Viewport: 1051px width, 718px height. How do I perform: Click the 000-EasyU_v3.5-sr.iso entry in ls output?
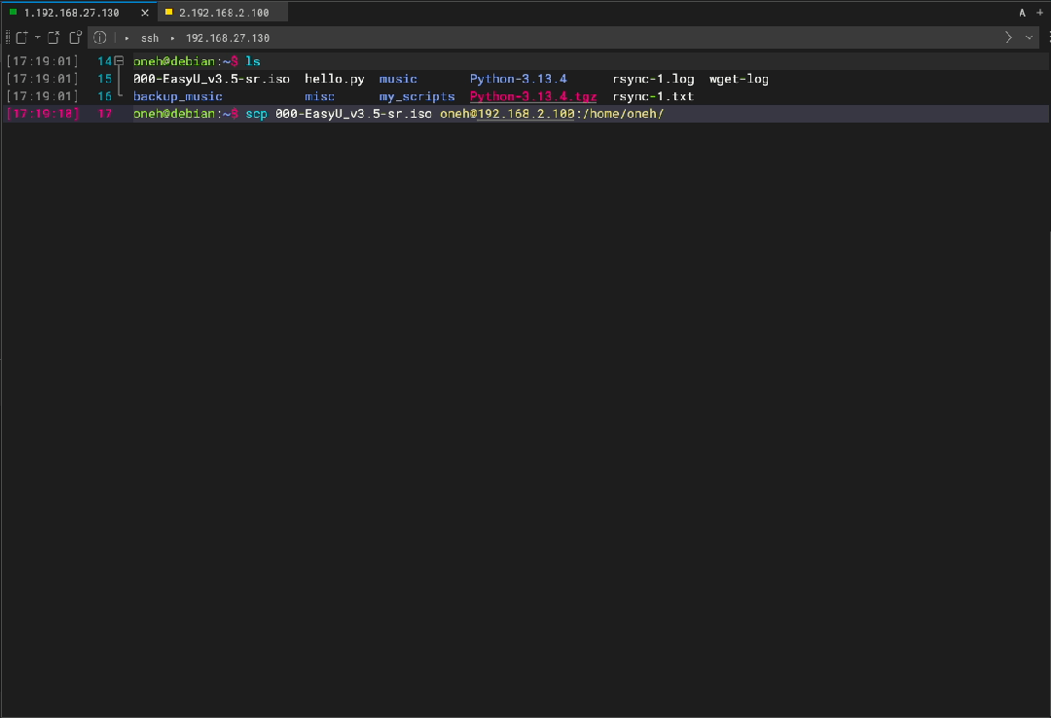click(x=211, y=79)
